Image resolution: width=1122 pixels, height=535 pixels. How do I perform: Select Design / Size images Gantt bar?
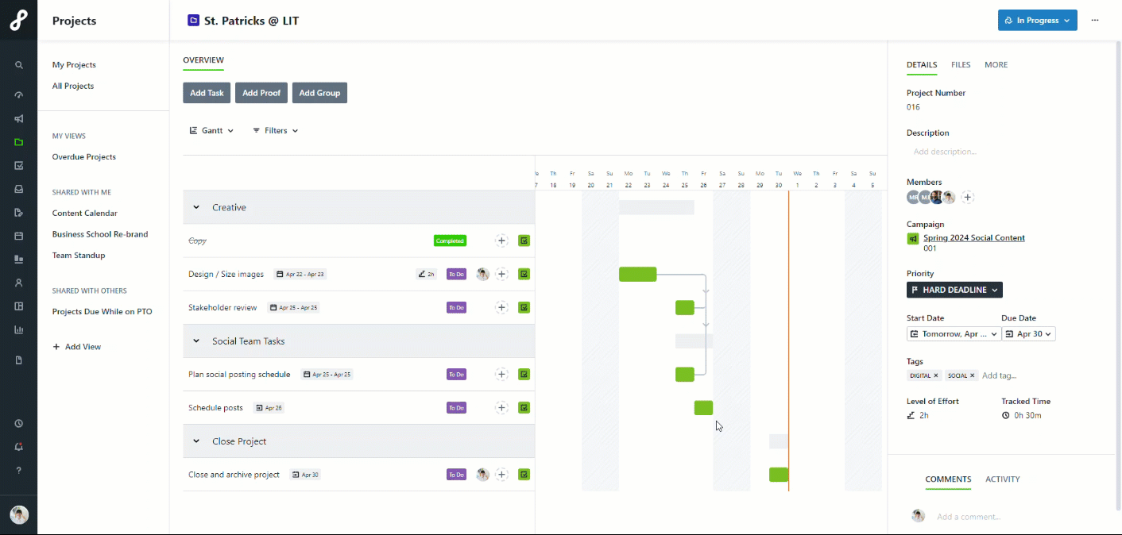pyautogui.click(x=638, y=275)
